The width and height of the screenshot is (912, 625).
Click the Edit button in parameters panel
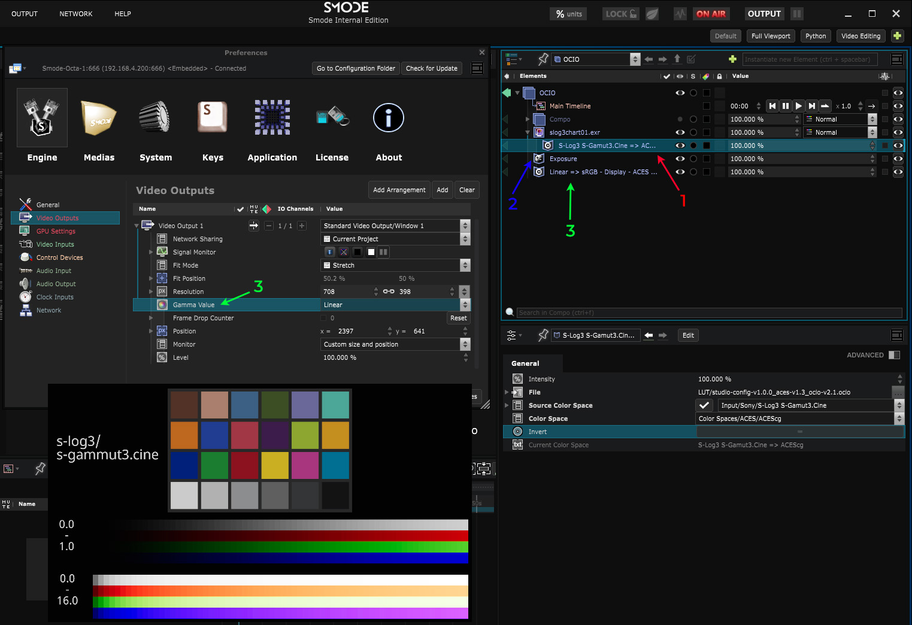688,335
